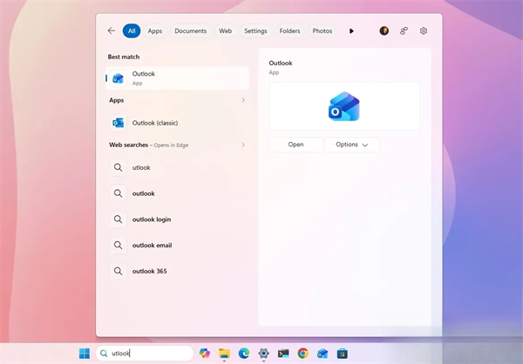Click the large Outlook logo in preview pane
This screenshot has width=523, height=364.
344,106
